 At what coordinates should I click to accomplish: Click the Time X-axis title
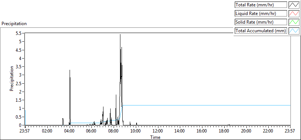(x=155, y=137)
